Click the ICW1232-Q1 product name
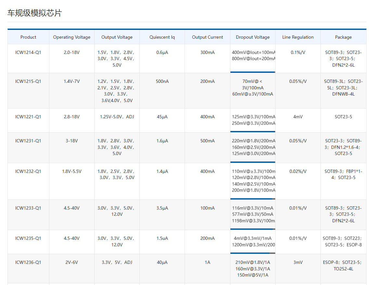The width and height of the screenshot is (375, 285). coord(28,171)
